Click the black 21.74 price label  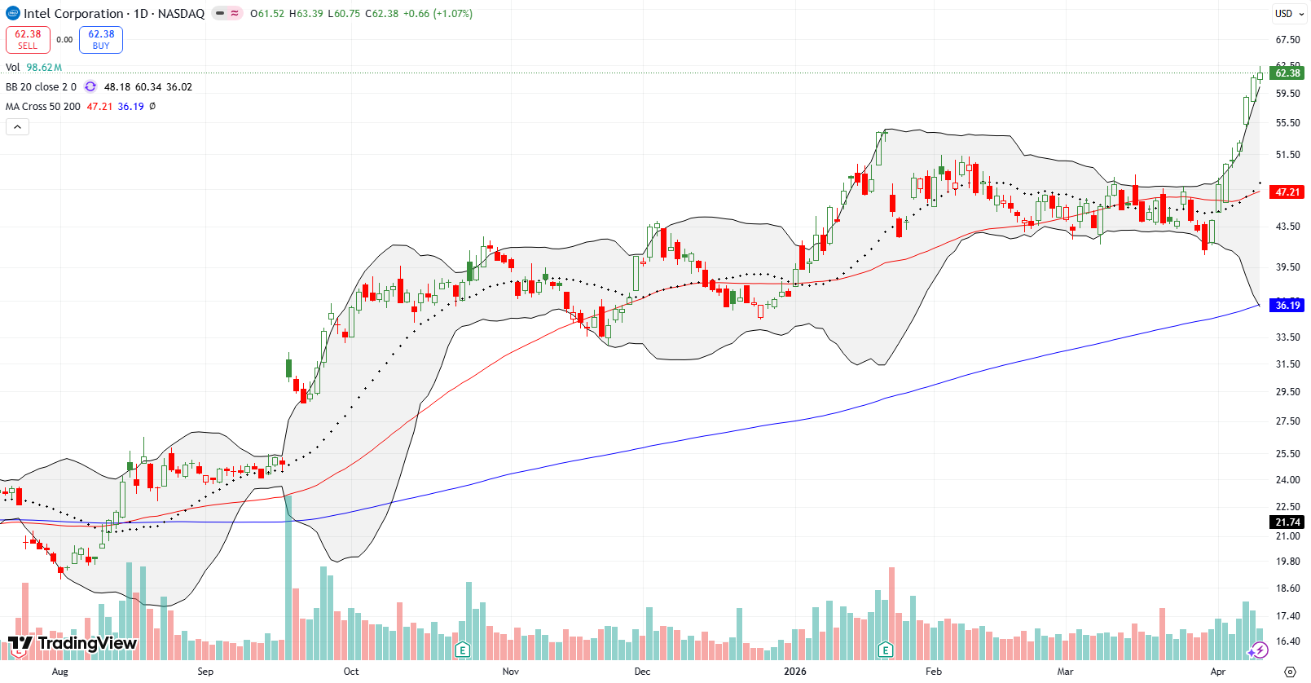1287,522
